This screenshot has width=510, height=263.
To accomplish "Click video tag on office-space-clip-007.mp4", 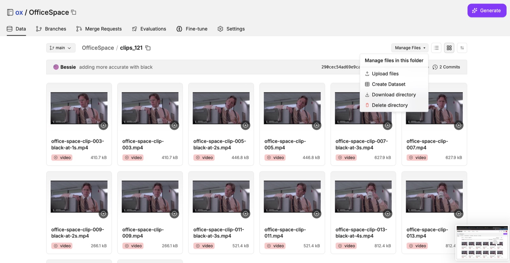I will (x=417, y=157).
